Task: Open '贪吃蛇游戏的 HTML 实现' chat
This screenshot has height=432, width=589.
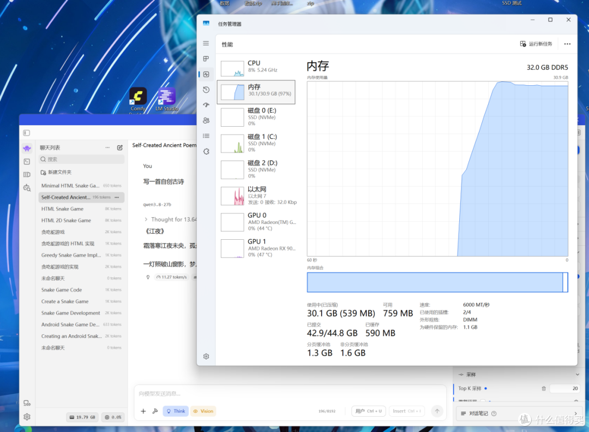Action: [x=81, y=244]
